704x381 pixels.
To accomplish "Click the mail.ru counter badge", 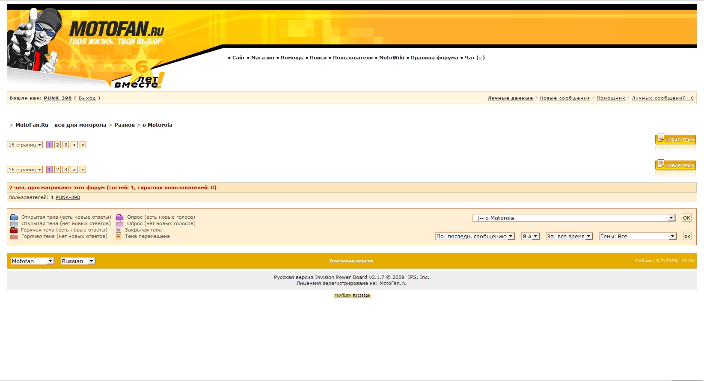I will 352,296.
